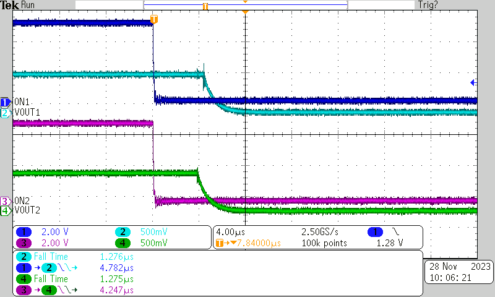495x297 pixels.
Task: Click the 100k points record length readout
Action: pyautogui.click(x=324, y=243)
